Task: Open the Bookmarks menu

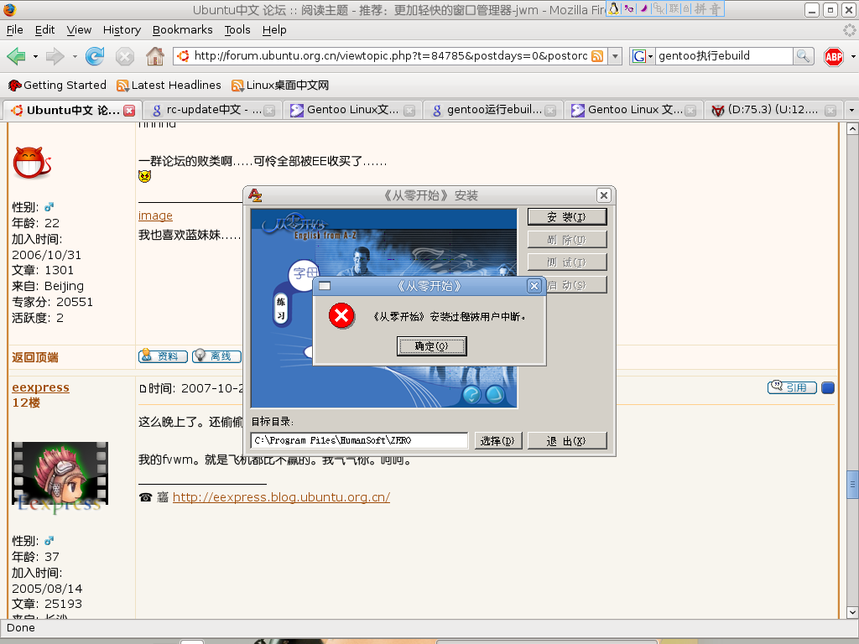Action: pos(182,30)
